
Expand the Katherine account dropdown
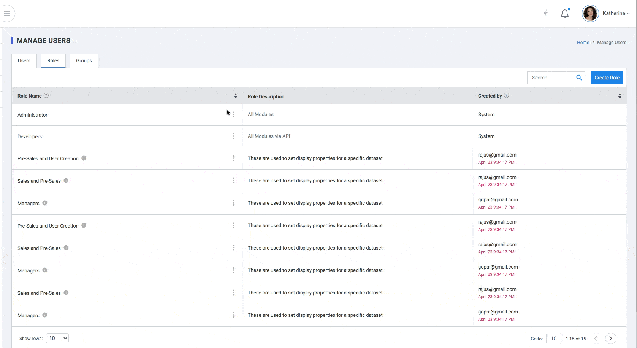click(x=616, y=13)
